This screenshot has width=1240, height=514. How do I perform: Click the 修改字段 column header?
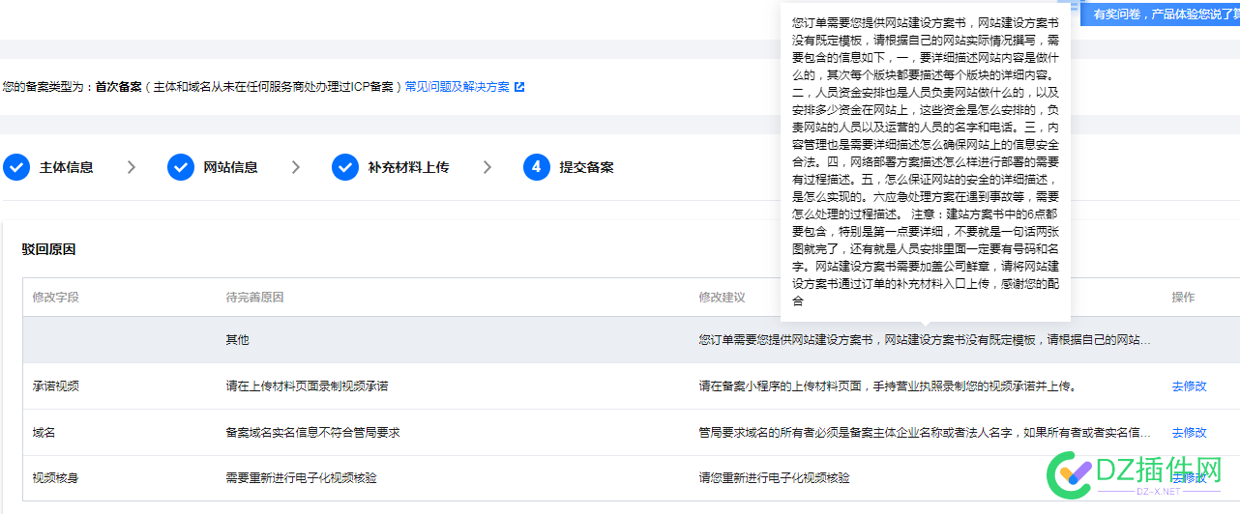click(x=55, y=297)
